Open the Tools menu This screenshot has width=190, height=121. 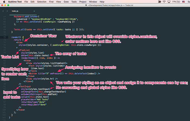point(74,2)
